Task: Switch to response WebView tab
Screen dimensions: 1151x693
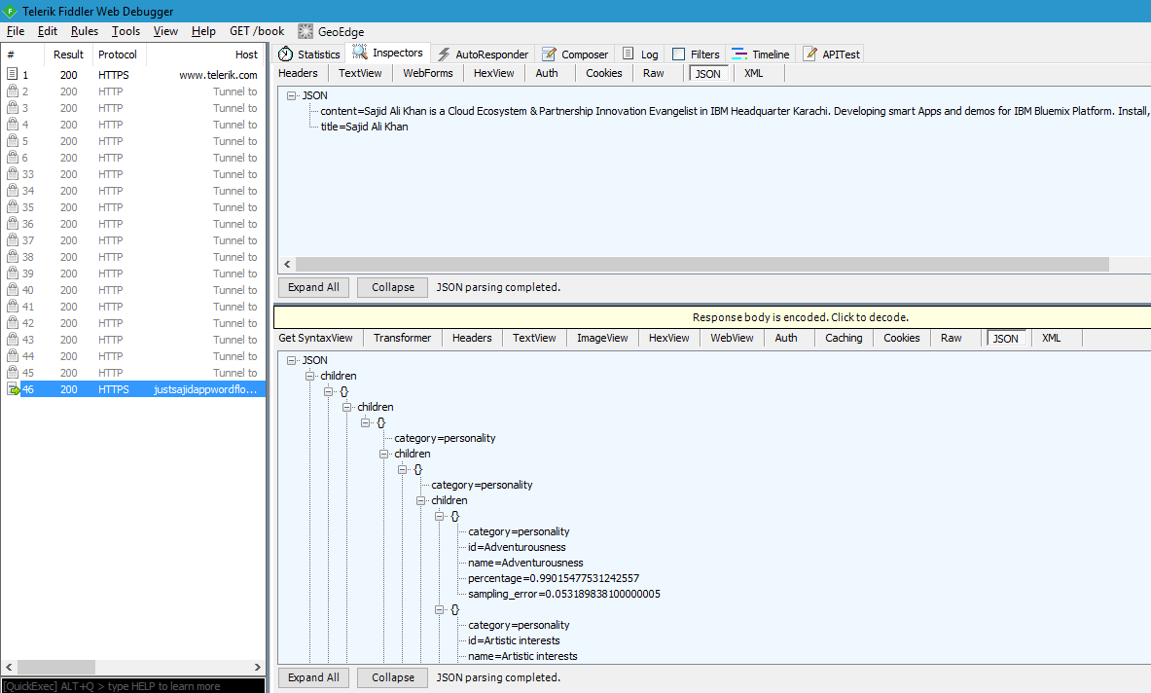Action: coord(732,338)
